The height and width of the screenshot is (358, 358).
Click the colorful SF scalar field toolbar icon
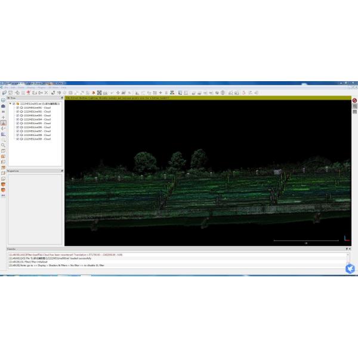point(172,92)
